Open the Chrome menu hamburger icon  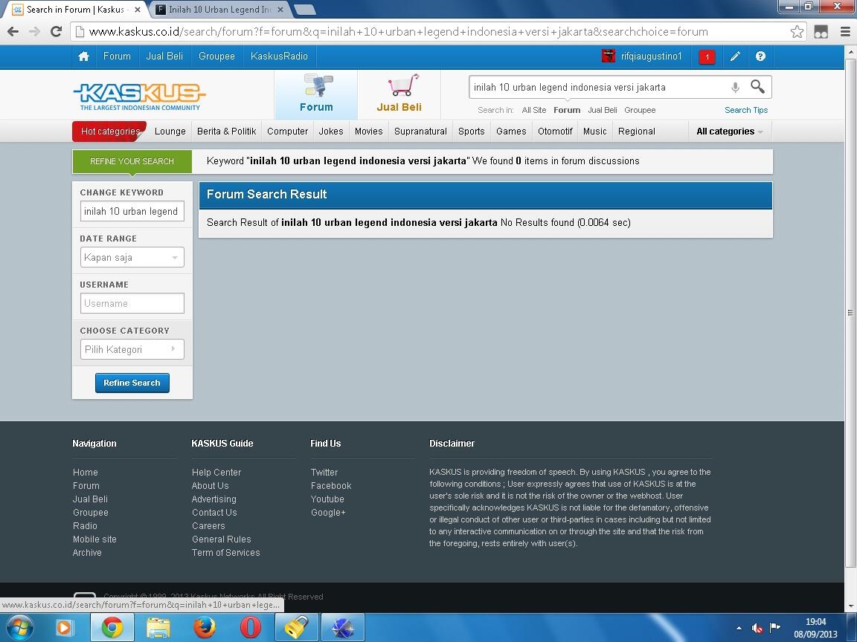845,32
